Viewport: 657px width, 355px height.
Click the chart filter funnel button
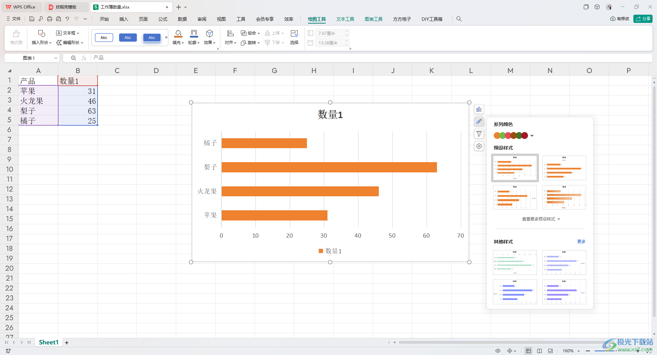point(479,134)
